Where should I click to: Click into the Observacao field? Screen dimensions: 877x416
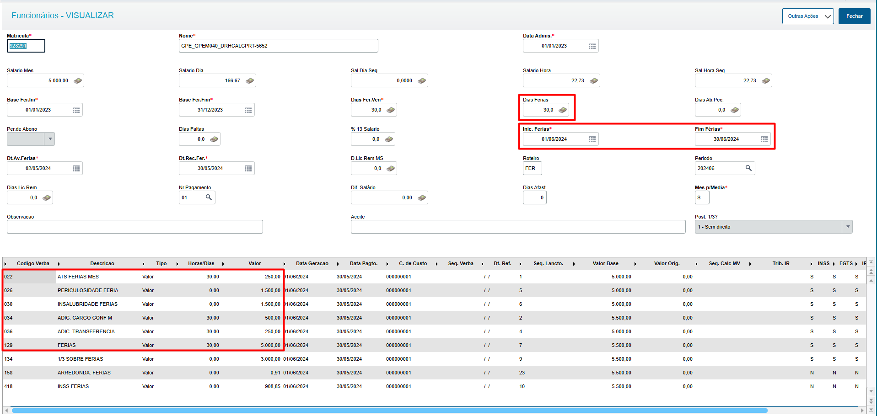coord(135,227)
